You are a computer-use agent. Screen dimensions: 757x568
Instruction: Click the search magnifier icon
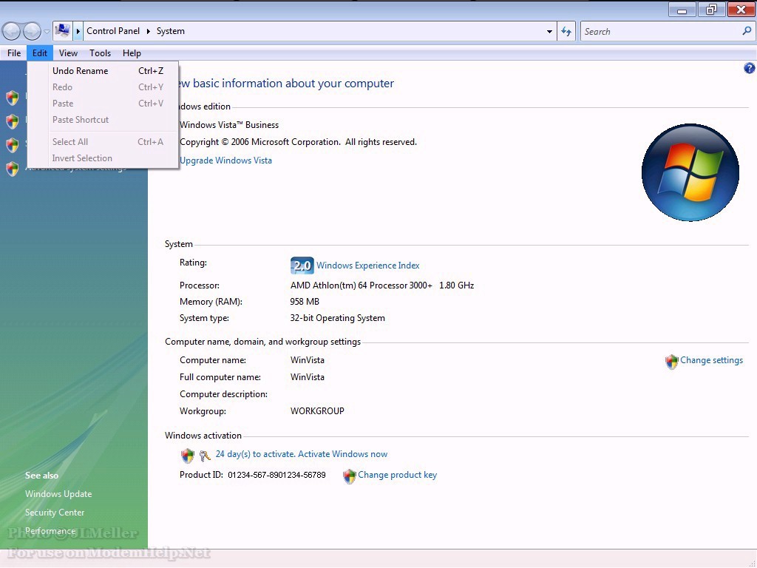pos(747,31)
